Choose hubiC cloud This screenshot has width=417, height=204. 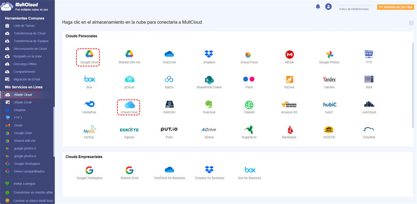click(x=329, y=107)
